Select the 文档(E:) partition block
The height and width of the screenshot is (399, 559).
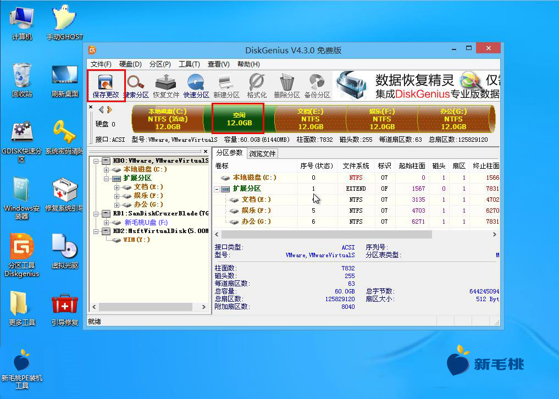click(310, 119)
